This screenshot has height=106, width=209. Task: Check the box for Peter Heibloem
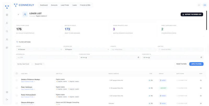click(x=17, y=88)
